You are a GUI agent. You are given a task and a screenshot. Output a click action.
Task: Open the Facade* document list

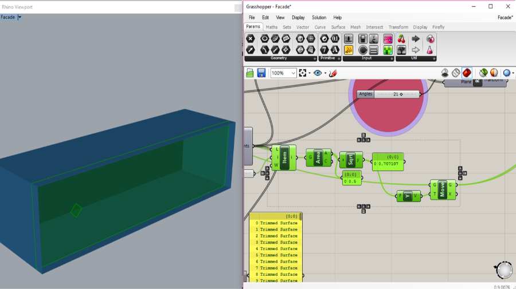tap(505, 17)
